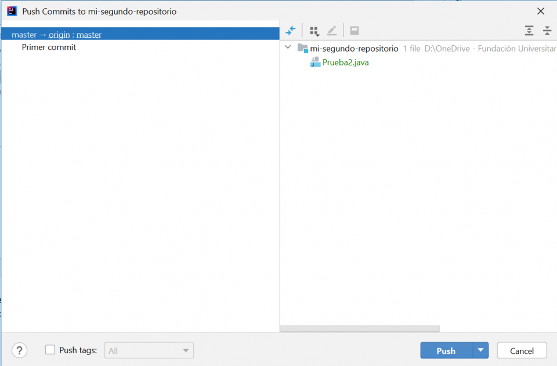Image resolution: width=557 pixels, height=366 pixels.
Task: Open the Push button dropdown arrow
Action: point(480,350)
